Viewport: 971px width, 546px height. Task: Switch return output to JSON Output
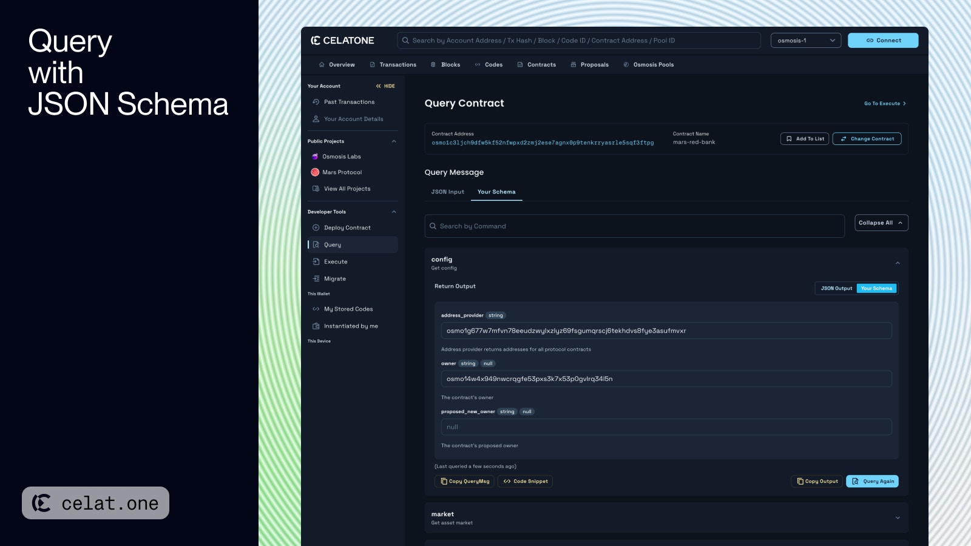click(x=836, y=288)
